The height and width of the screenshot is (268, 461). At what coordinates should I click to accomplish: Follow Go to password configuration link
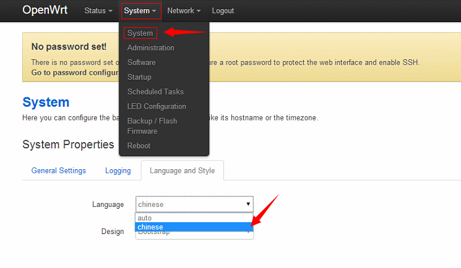75,73
